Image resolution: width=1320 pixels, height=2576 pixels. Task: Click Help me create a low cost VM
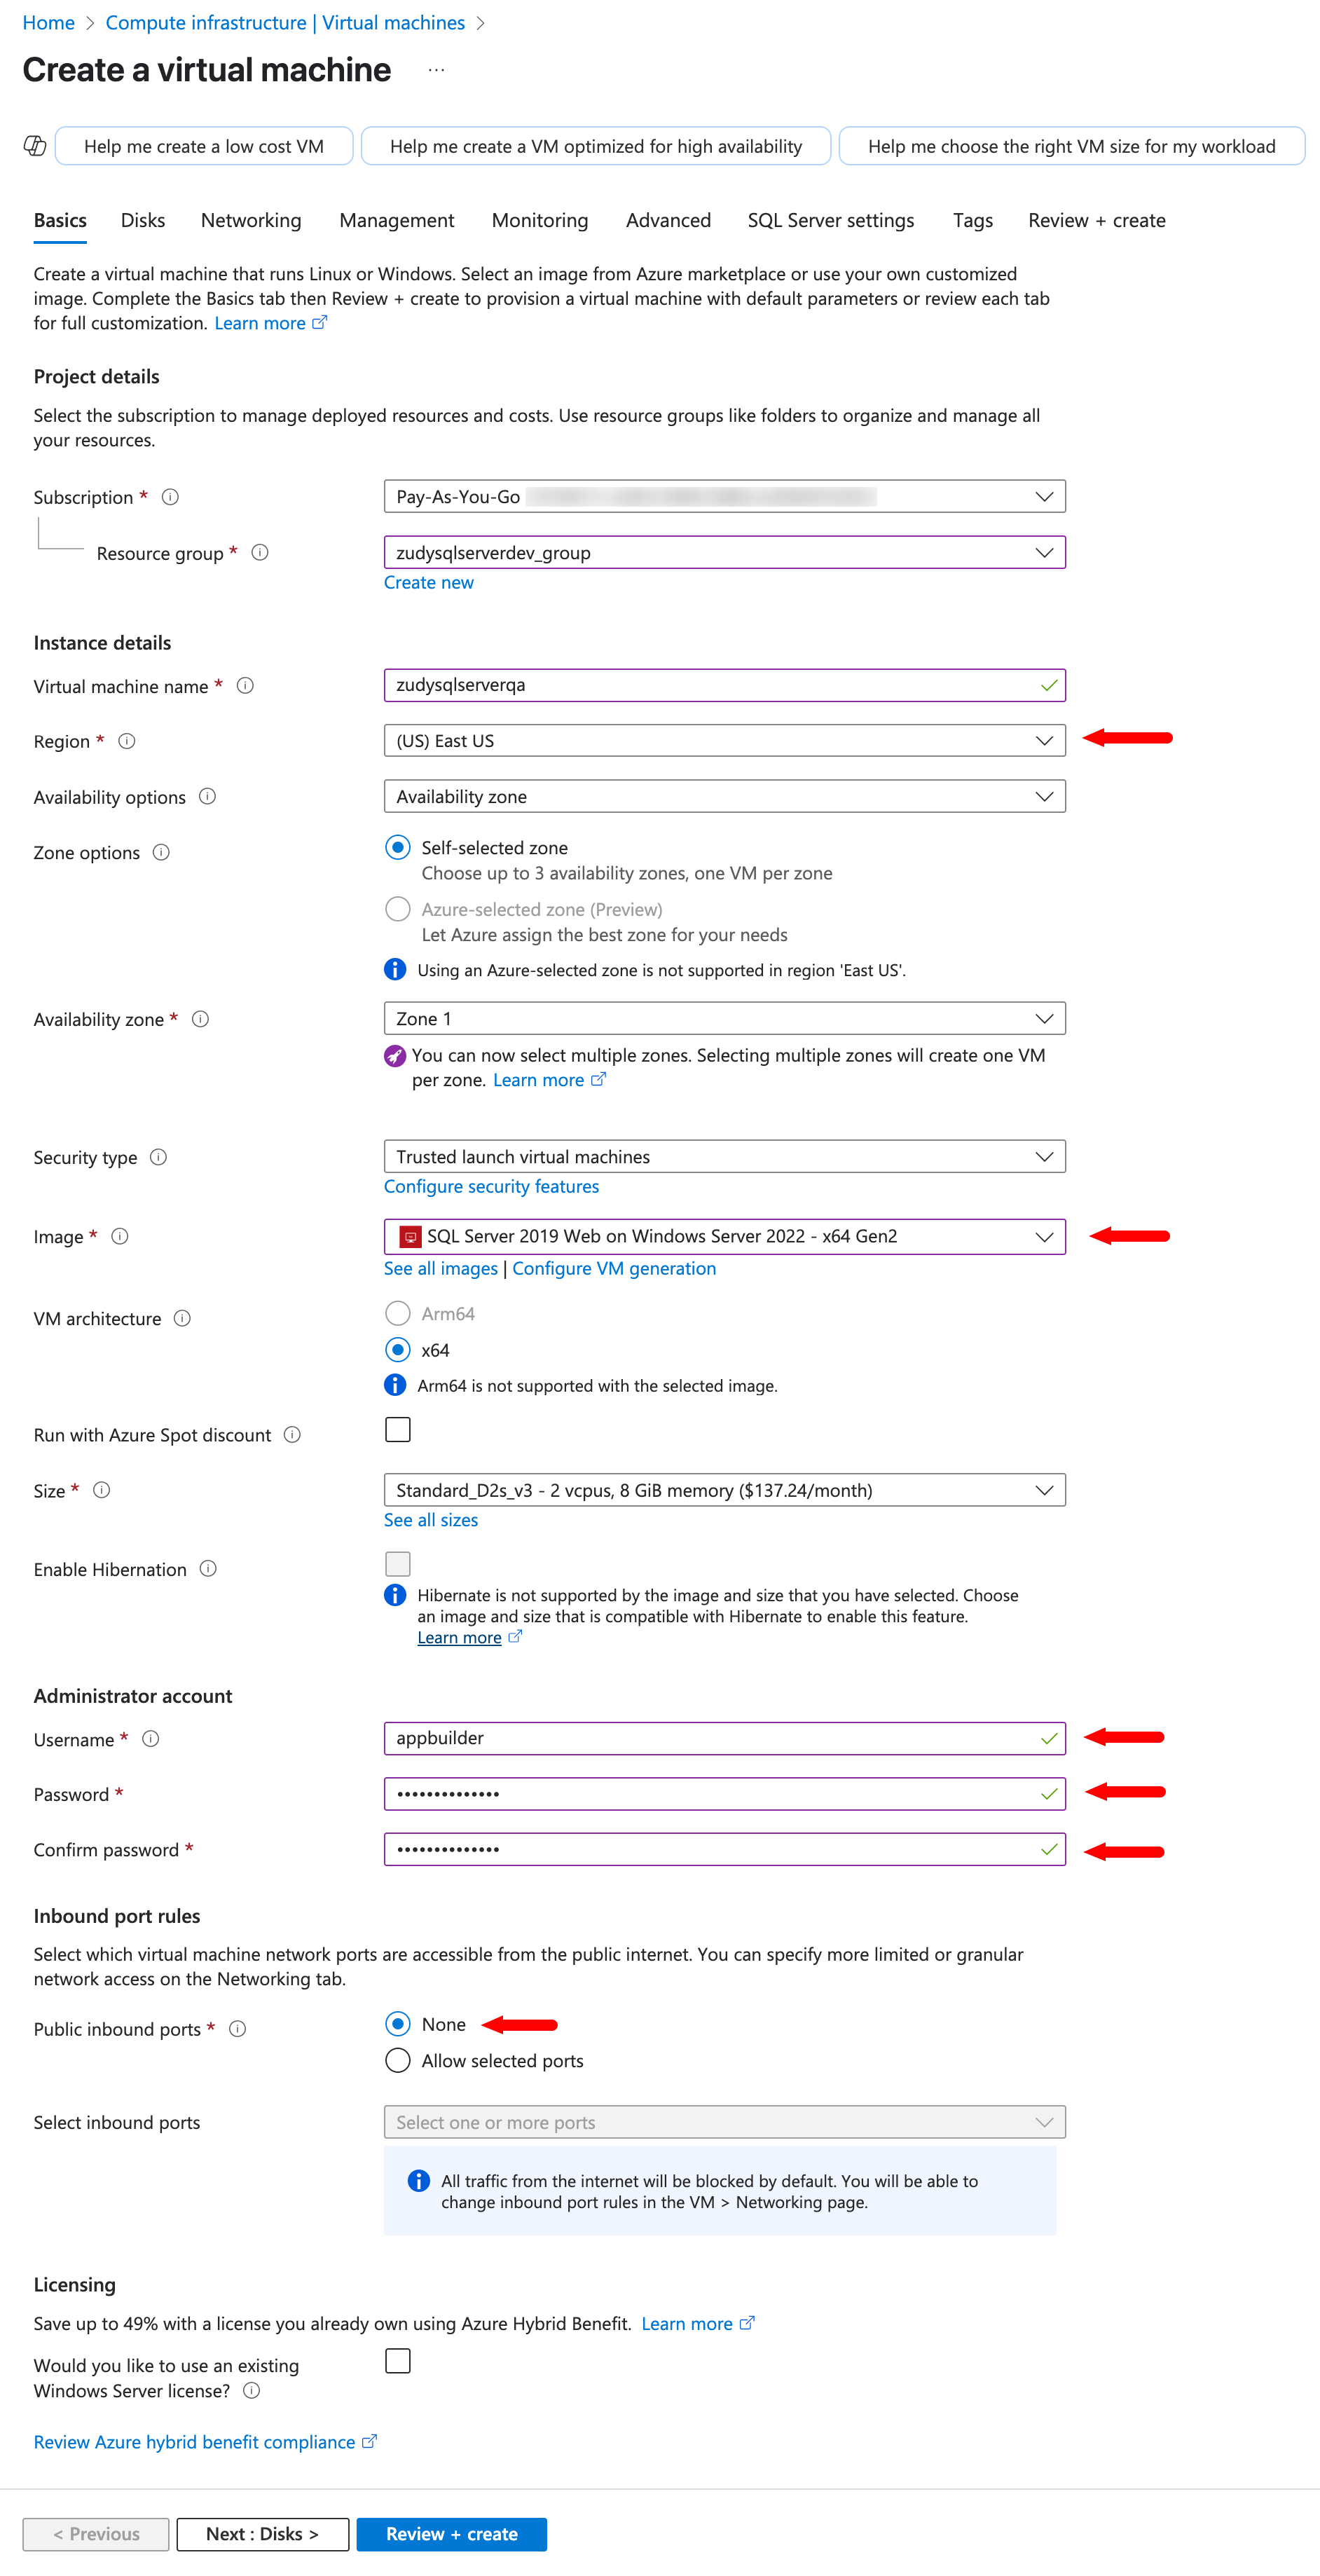[x=204, y=146]
